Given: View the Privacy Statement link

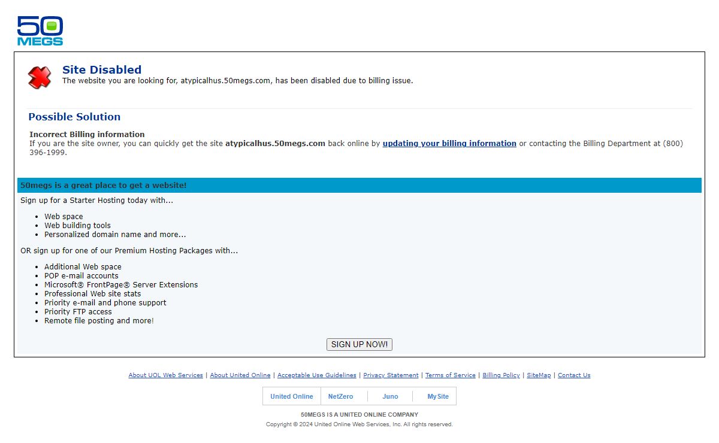Looking at the screenshot, I should click(x=391, y=375).
